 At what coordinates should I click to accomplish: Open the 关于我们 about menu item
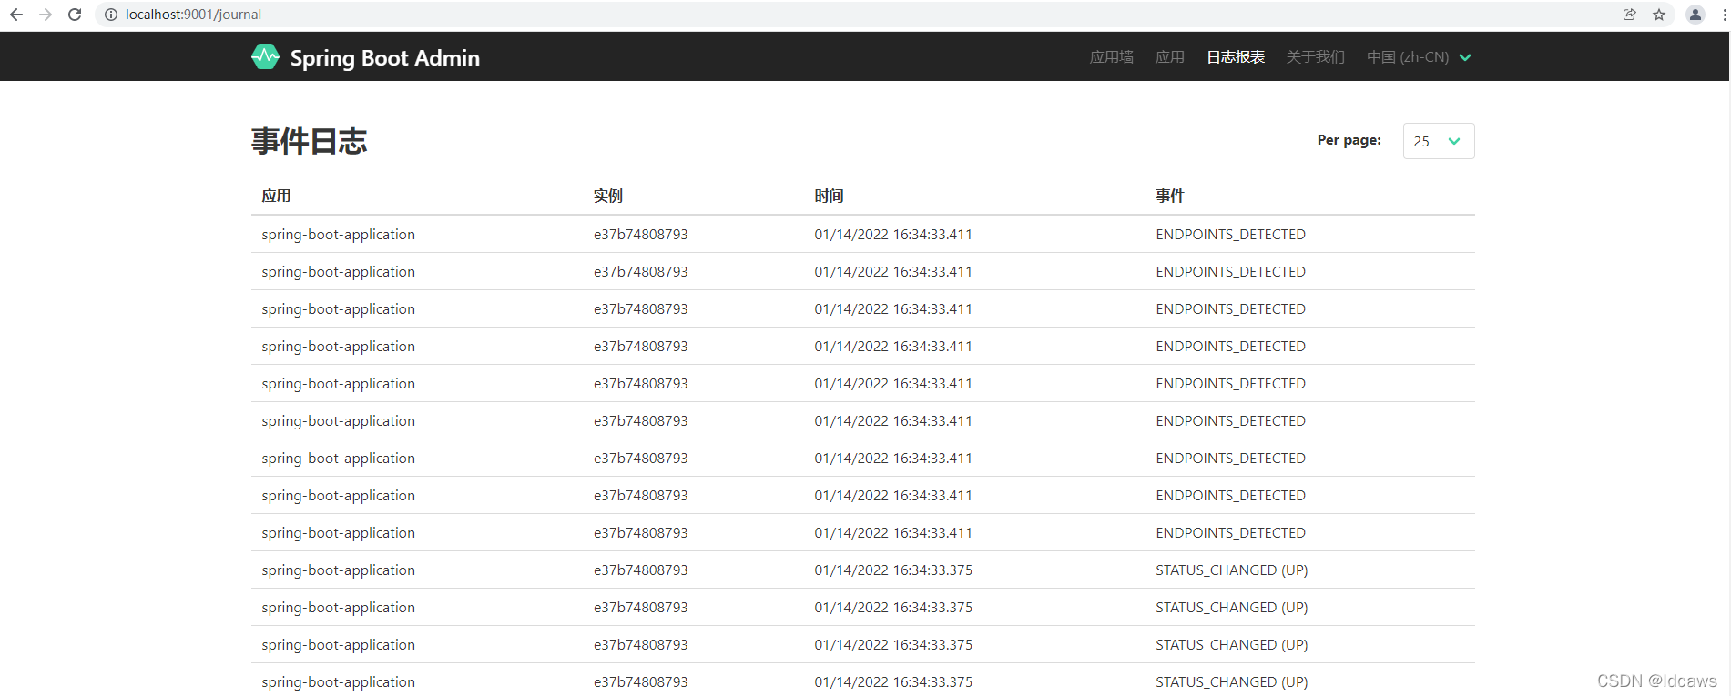pos(1316,56)
